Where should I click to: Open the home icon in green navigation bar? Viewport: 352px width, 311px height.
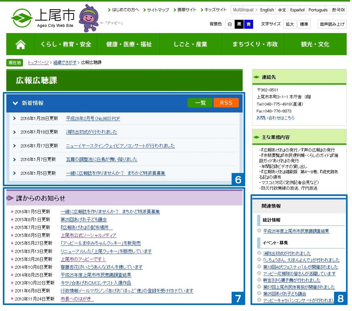point(20,44)
